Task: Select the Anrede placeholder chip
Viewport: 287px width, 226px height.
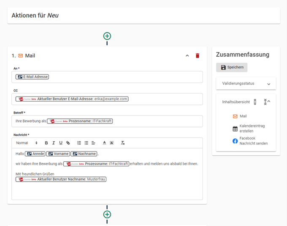Action: click(x=35, y=154)
